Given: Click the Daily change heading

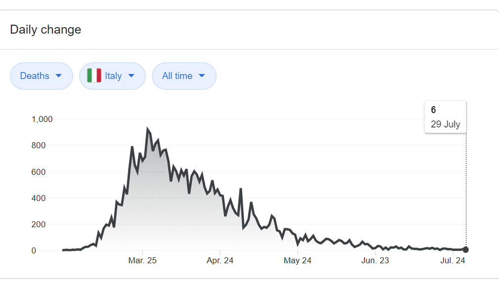Looking at the screenshot, I should 45,30.
